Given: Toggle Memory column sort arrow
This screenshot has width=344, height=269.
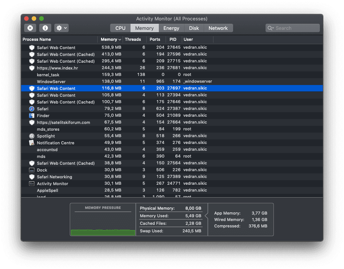Looking at the screenshot, I should (x=120, y=40).
